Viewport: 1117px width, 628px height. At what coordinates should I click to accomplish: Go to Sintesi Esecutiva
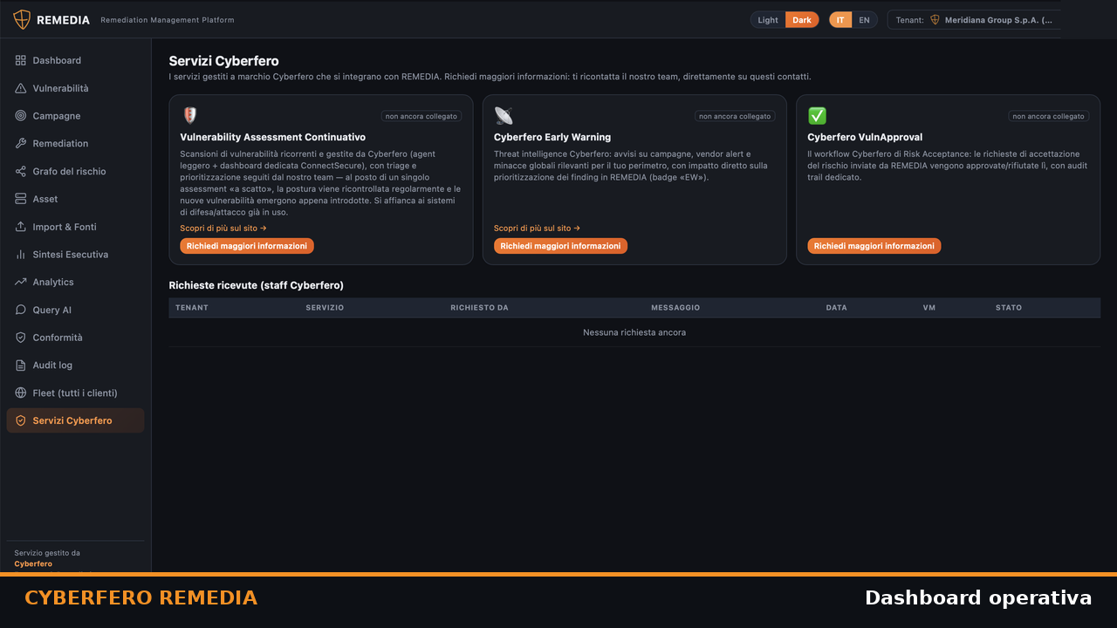(75, 255)
